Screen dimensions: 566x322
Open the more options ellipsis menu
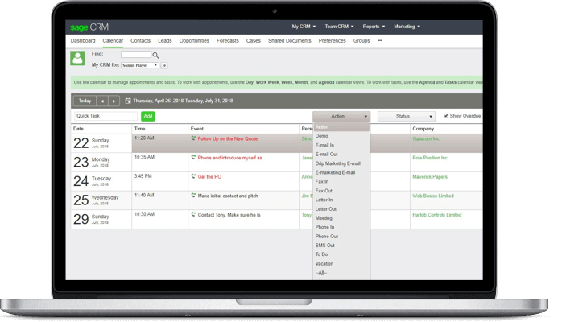click(x=380, y=40)
